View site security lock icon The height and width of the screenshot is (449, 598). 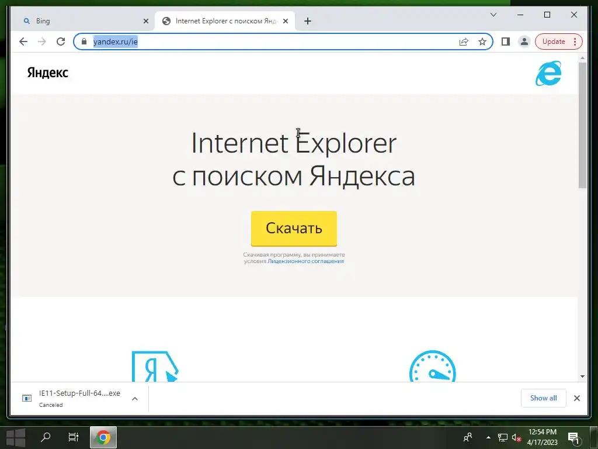pyautogui.click(x=84, y=42)
